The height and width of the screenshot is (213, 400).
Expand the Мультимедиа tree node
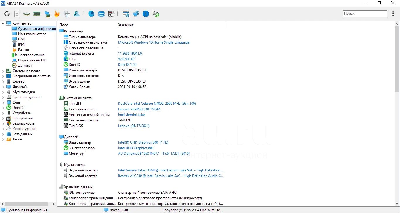click(x=3, y=92)
